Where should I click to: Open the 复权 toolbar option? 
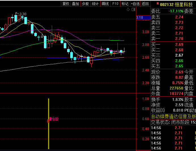click(x=66, y=4)
